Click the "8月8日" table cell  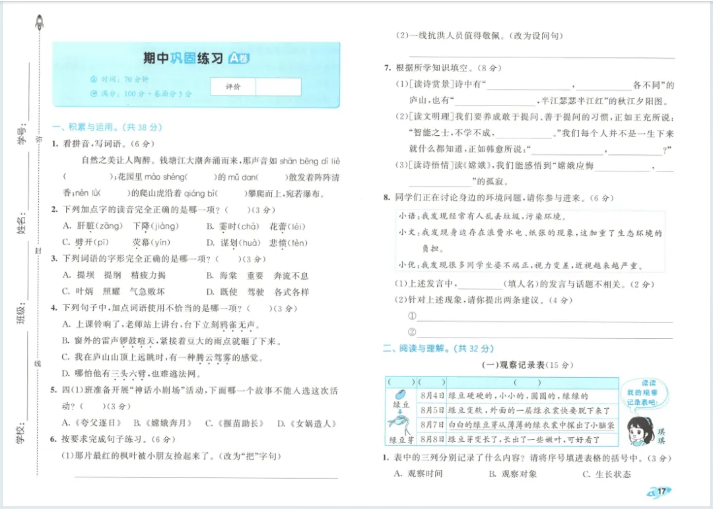(x=432, y=439)
